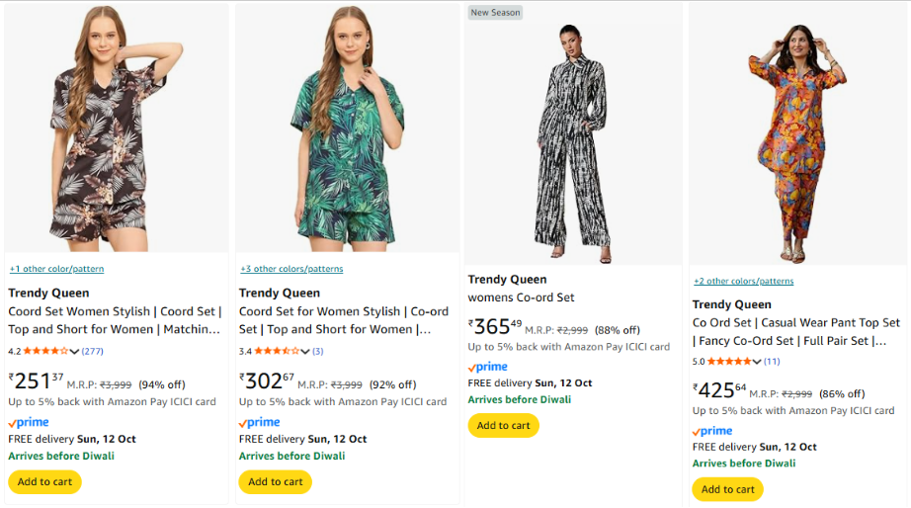Click the prime logo under the ₹425 product
Image resolution: width=911 pixels, height=508 pixels.
point(712,431)
